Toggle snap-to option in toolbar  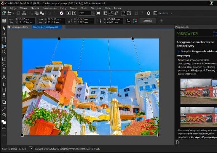click(x=116, y=13)
